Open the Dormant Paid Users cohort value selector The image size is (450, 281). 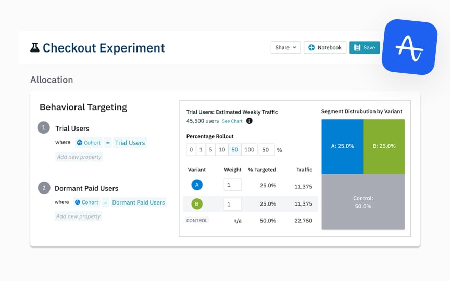(x=139, y=202)
